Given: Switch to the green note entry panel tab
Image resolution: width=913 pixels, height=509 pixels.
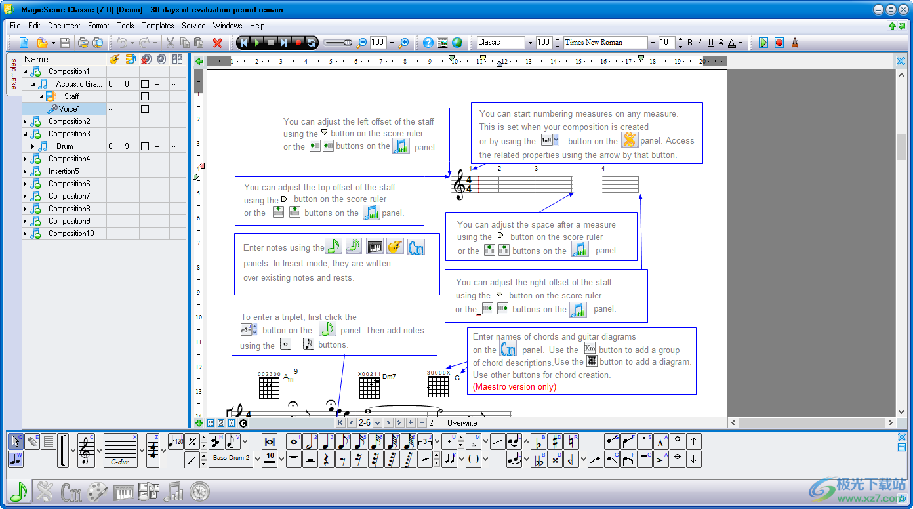Looking at the screenshot, I should pyautogui.click(x=18, y=492).
